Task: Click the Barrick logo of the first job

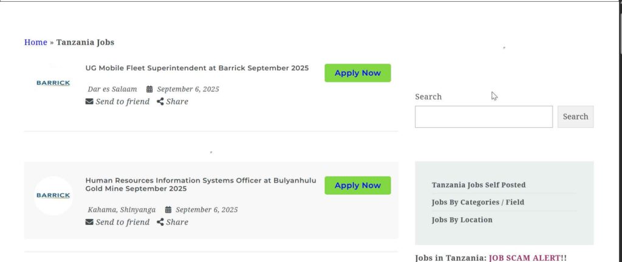Action: click(x=53, y=82)
